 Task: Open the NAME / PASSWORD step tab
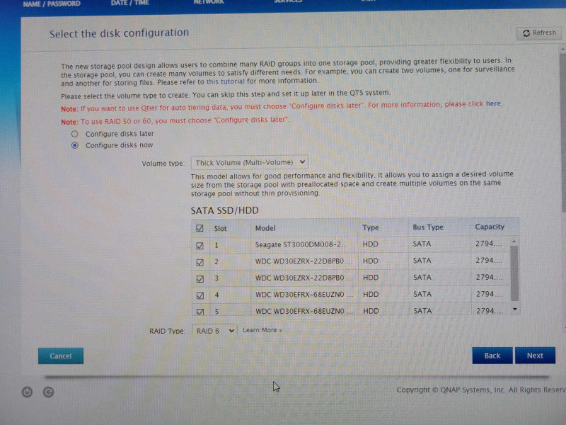coord(52,4)
